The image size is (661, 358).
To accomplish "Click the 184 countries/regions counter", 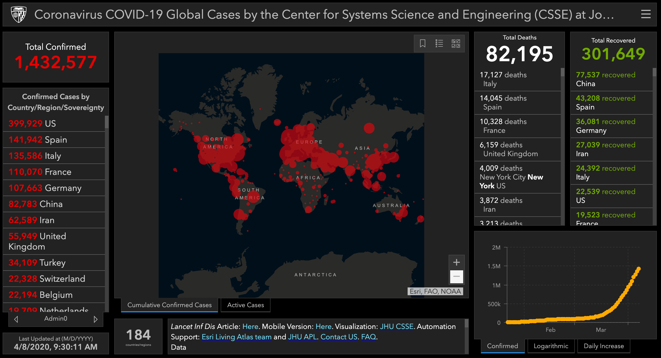I will (138, 336).
